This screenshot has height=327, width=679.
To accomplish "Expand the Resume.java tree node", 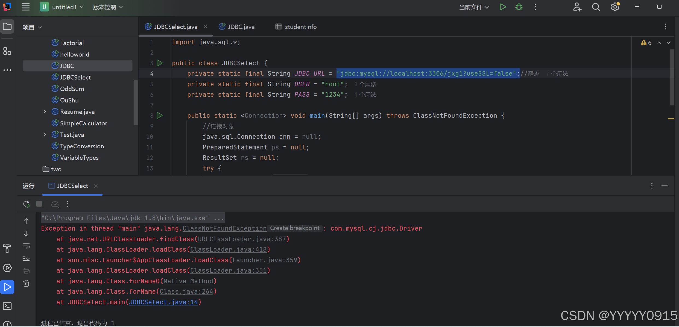I will click(45, 111).
